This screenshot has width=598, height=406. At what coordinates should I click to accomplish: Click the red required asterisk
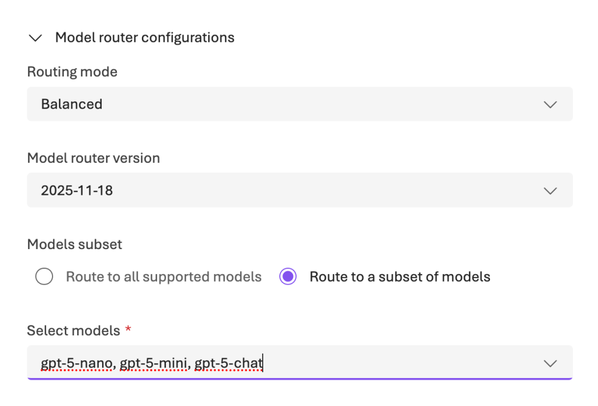click(128, 330)
